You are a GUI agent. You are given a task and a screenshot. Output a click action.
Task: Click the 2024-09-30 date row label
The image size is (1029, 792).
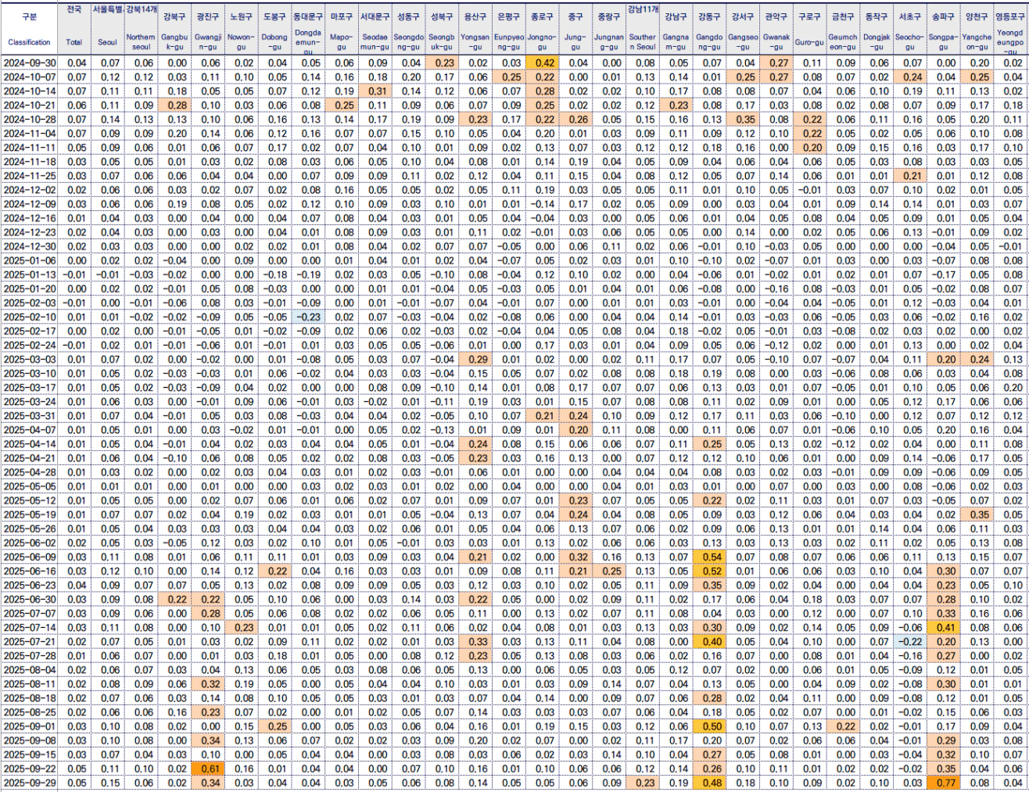pos(30,63)
